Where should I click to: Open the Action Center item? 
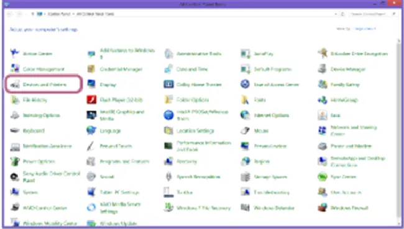37,53
